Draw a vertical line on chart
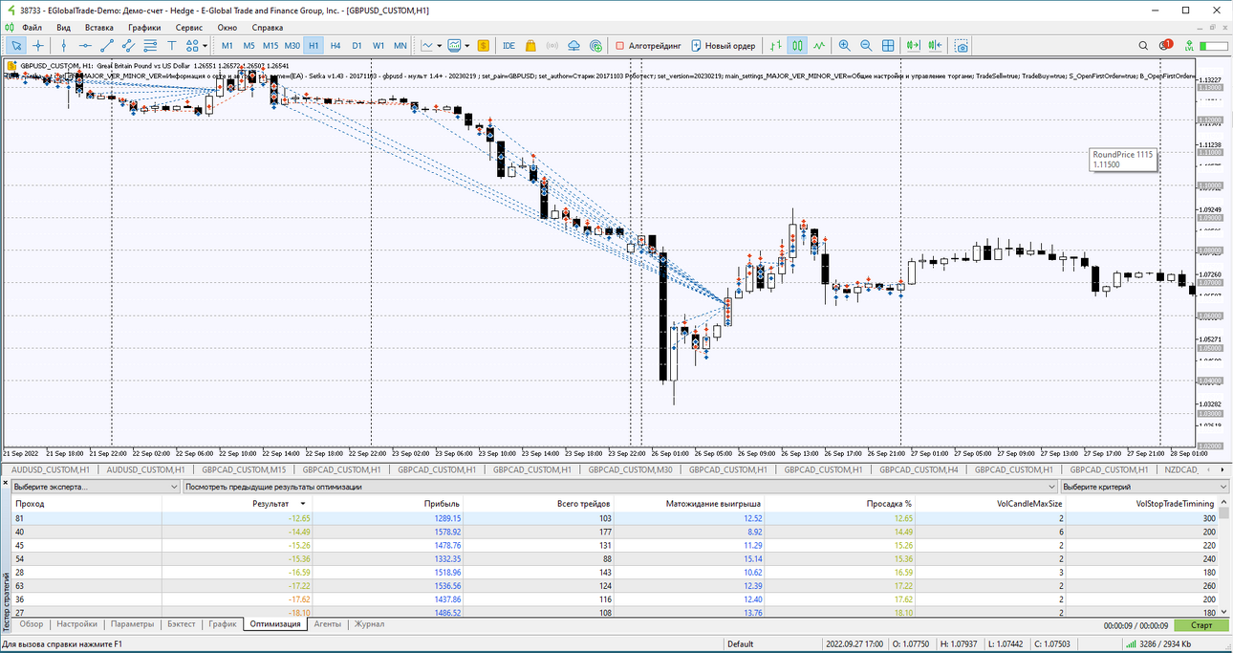 click(x=64, y=45)
